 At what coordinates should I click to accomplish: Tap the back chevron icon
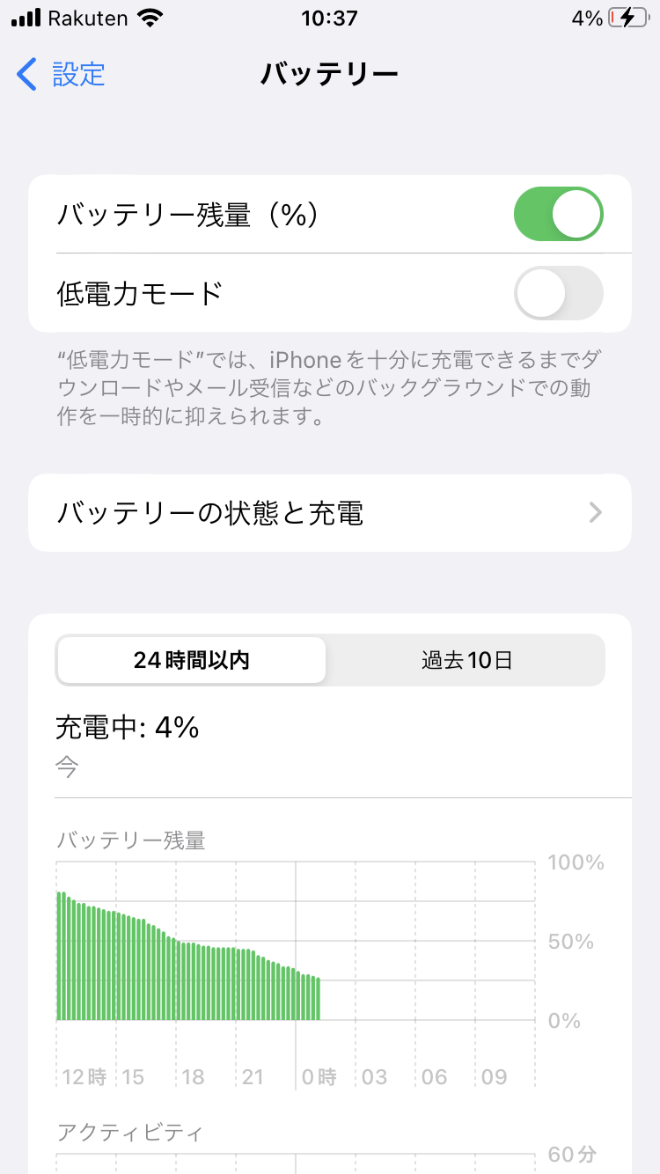[27, 75]
